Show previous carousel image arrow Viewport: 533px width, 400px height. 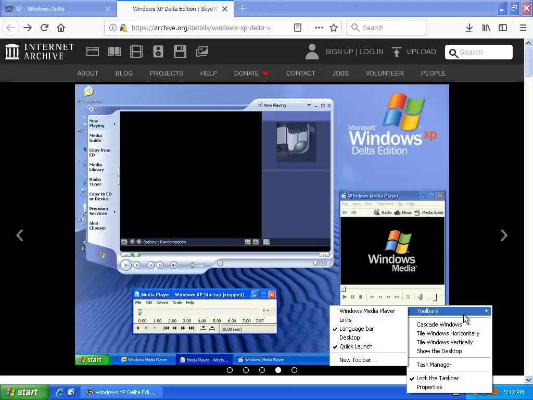[x=20, y=235]
